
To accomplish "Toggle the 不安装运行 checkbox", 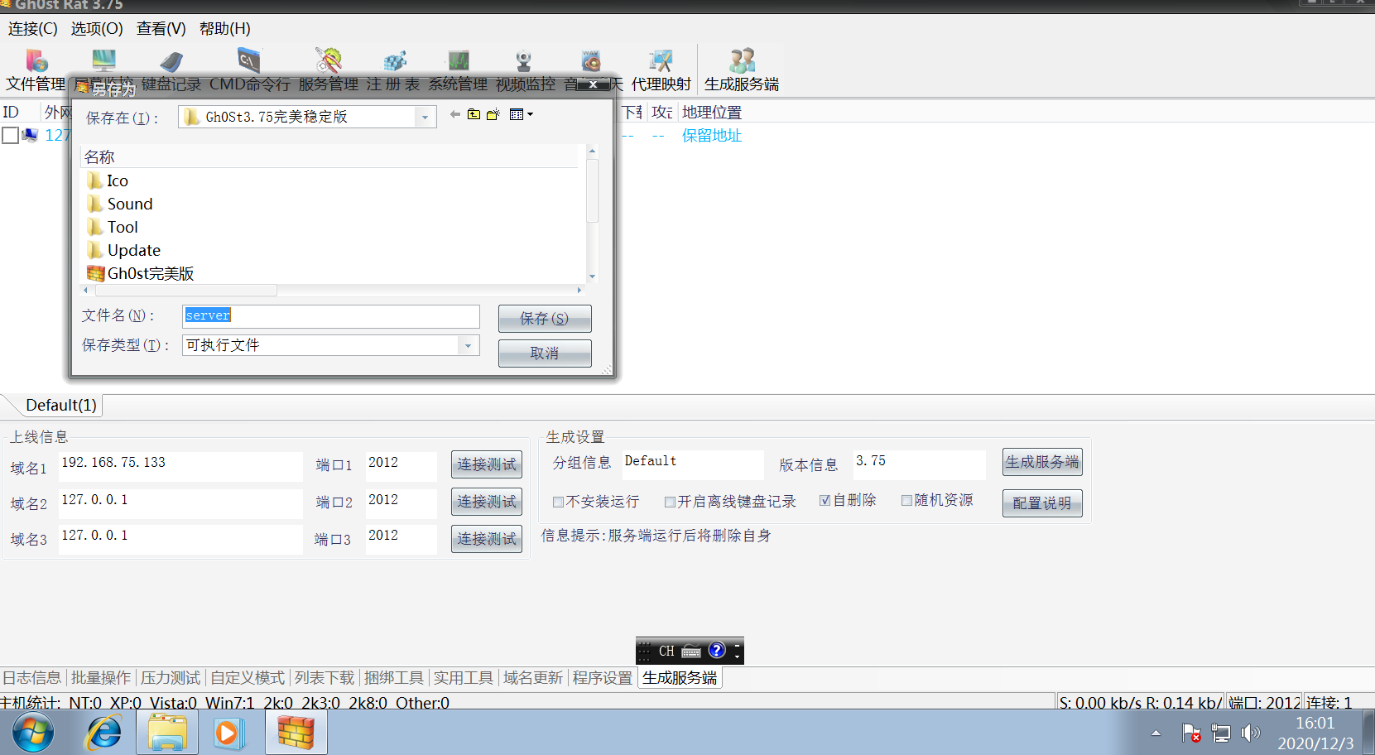I will coord(558,502).
